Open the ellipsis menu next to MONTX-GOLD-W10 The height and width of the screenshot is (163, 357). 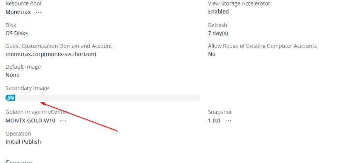click(63, 121)
